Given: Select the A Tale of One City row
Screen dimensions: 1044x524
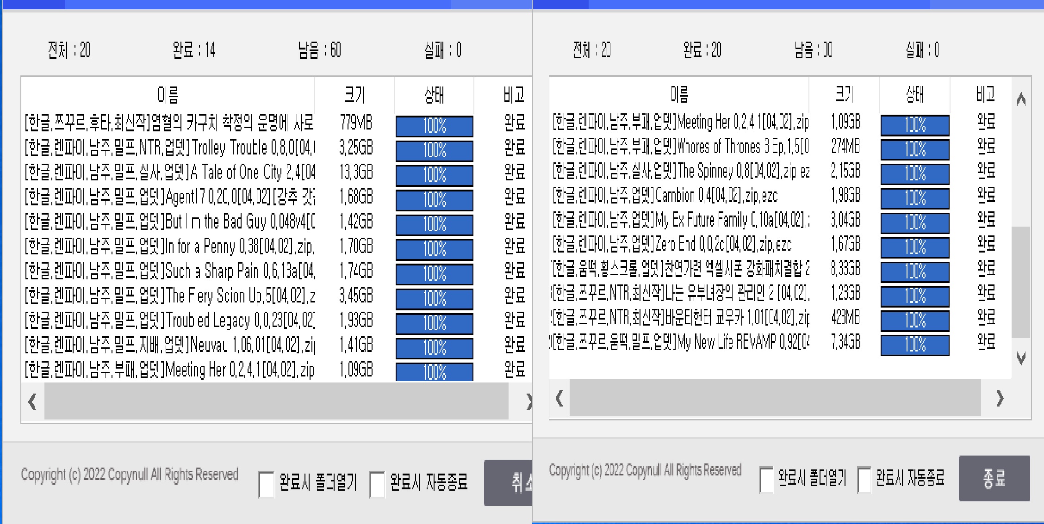Looking at the screenshot, I should click(169, 173).
